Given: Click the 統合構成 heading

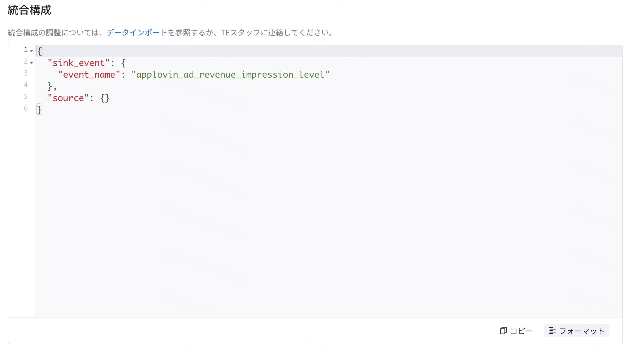Looking at the screenshot, I should 29,10.
